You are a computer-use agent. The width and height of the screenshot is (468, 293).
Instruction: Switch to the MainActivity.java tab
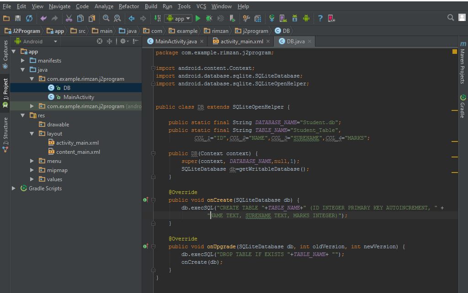pyautogui.click(x=175, y=41)
